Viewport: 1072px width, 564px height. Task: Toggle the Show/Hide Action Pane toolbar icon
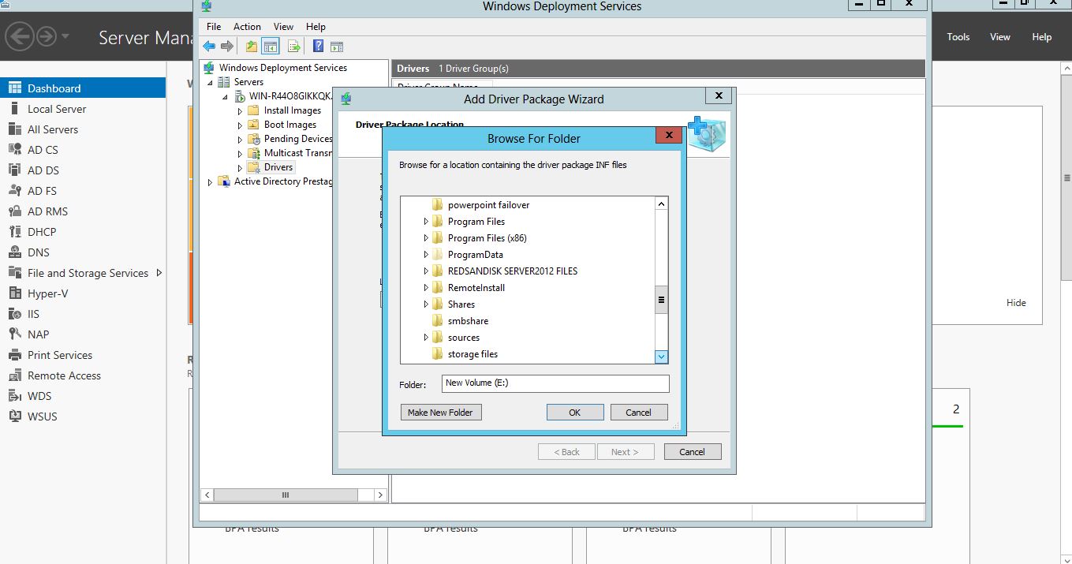[337, 47]
